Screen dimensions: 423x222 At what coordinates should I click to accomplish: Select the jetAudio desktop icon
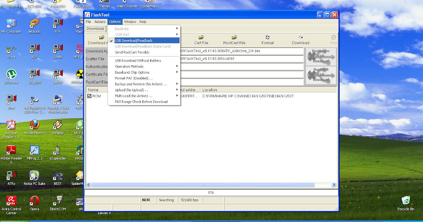35,23
